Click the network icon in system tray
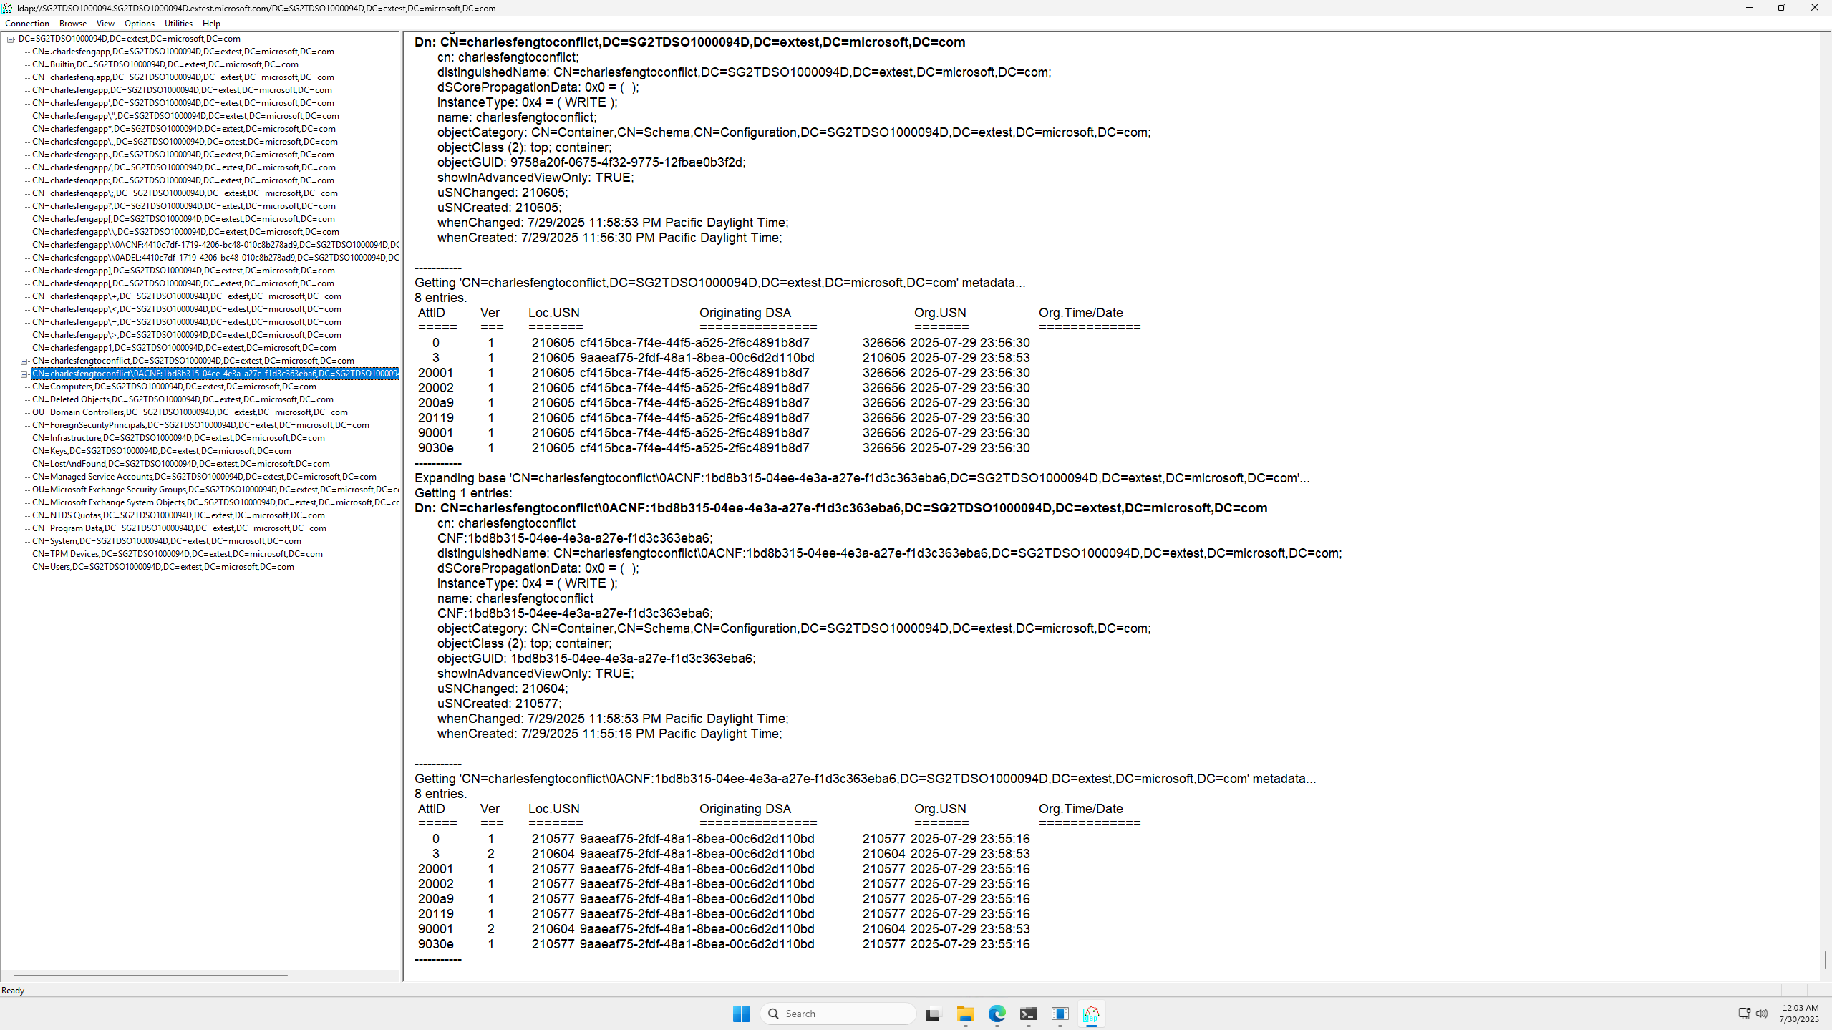1832x1030 pixels. click(1744, 1014)
